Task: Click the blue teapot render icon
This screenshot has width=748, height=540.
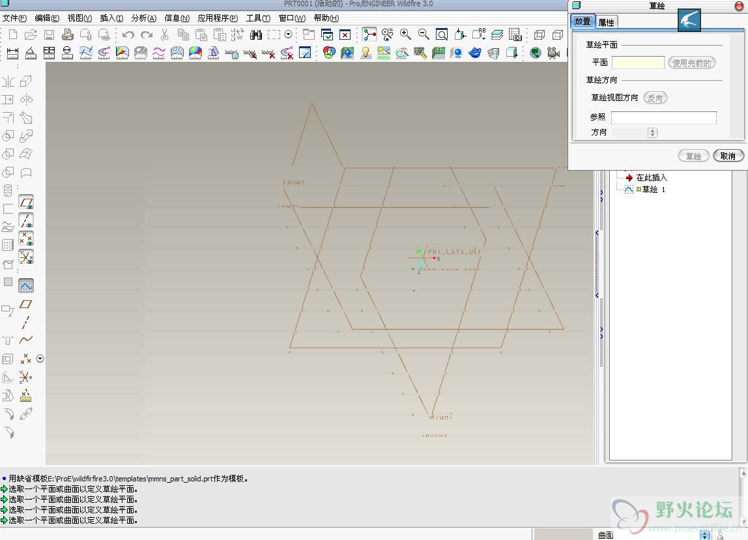Action: tap(474, 53)
